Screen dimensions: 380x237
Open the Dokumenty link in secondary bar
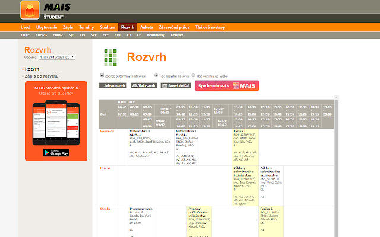tap(156, 36)
